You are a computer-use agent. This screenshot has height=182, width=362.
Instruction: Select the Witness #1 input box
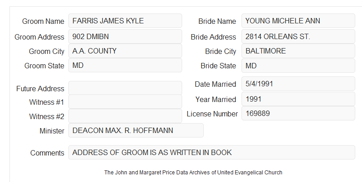tap(125, 102)
